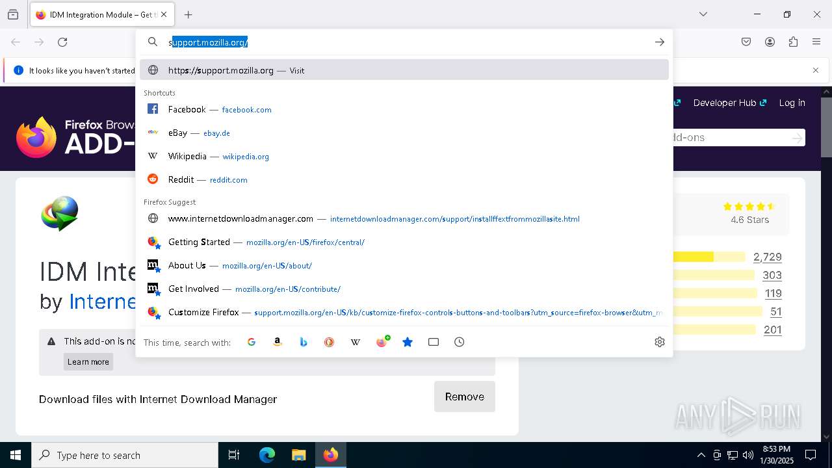Click the address bar URL text
Viewport: 832px width, 468px height.
pyautogui.click(x=209, y=42)
